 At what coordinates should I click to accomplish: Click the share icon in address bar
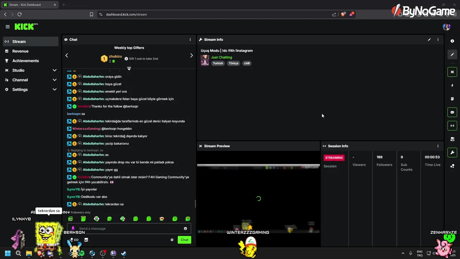(334, 14)
